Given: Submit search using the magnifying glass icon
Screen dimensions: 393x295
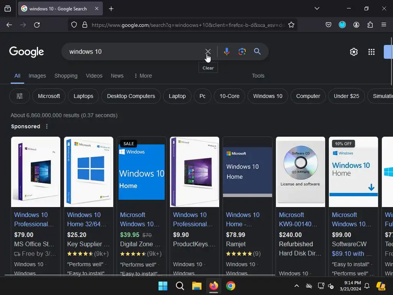Looking at the screenshot, I should (257, 51).
